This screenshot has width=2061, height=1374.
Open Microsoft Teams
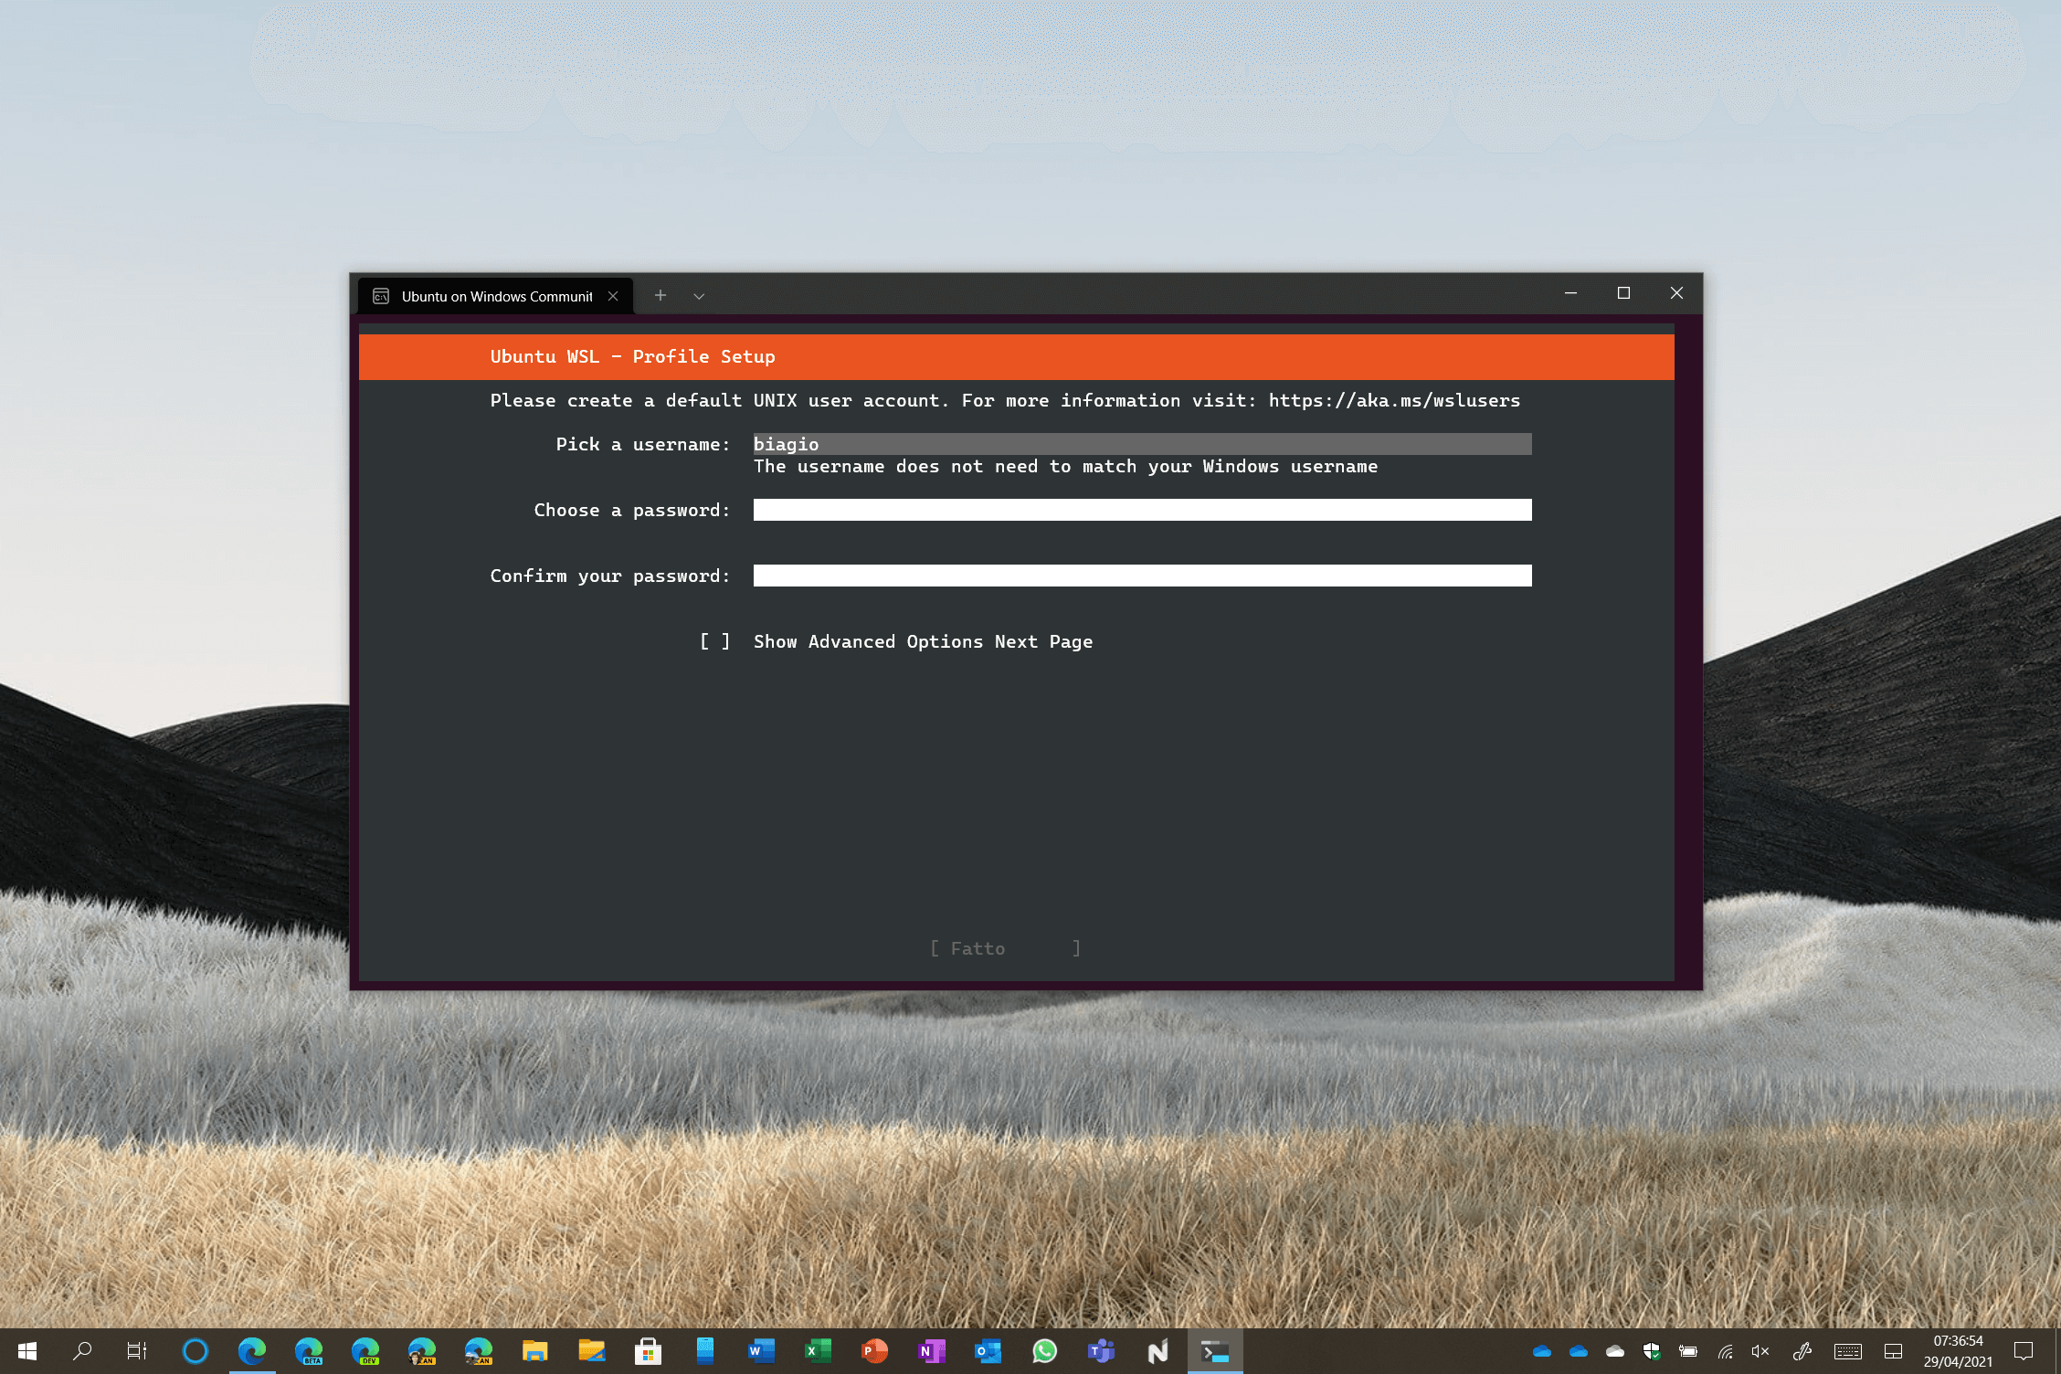coord(1102,1351)
